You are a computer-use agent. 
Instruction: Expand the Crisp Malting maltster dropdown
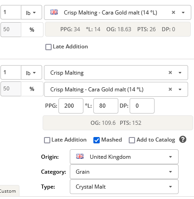(x=180, y=73)
